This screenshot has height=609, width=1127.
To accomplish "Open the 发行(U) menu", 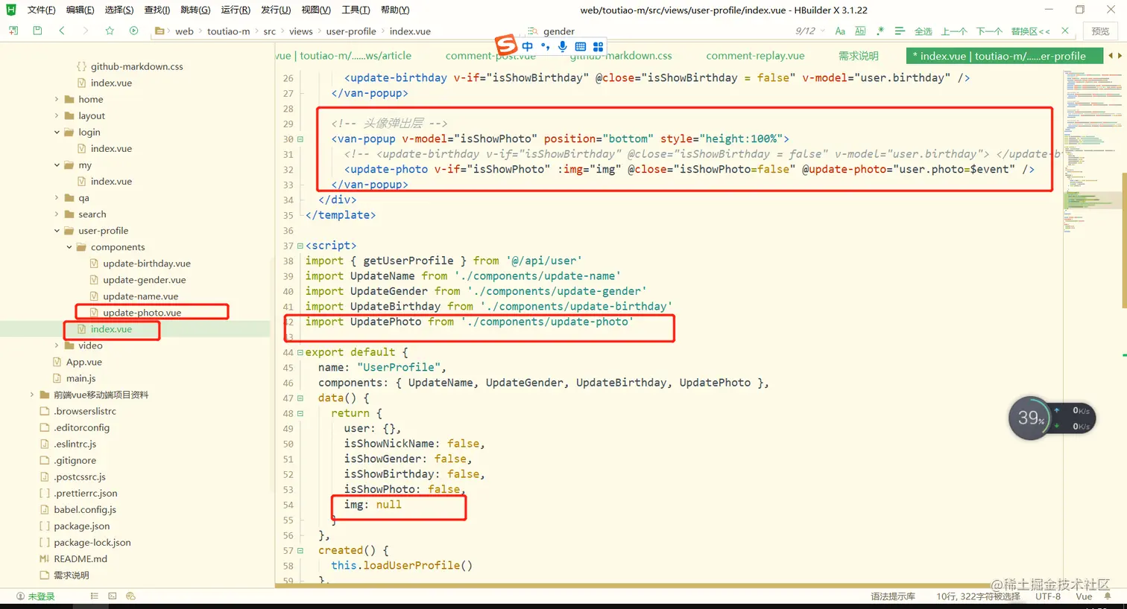I will [276, 10].
